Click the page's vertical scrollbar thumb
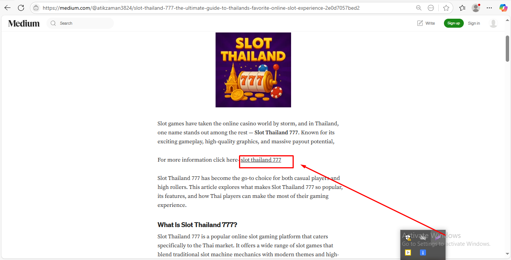Image resolution: width=511 pixels, height=260 pixels. coord(508,48)
